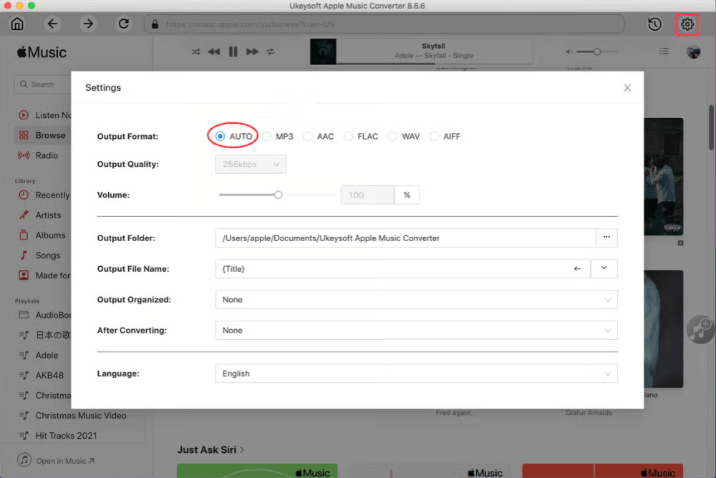This screenshot has height=478, width=716.
Task: Select AUTO output format
Action: [x=220, y=136]
